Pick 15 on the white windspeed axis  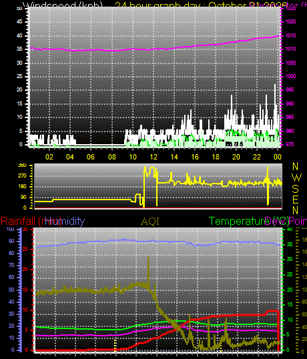(x=19, y=103)
